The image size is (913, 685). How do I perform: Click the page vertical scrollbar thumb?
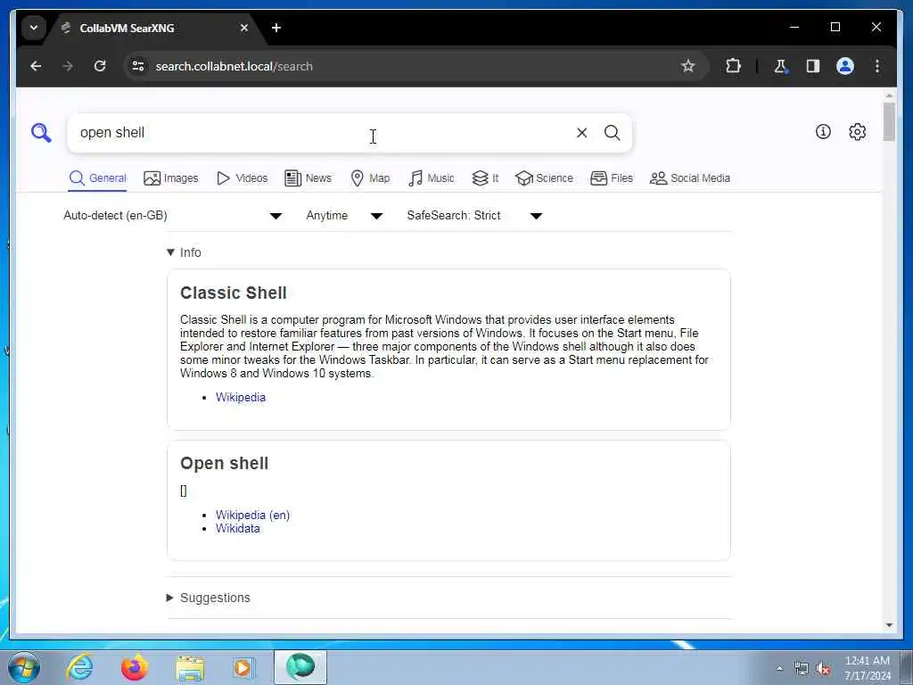coord(889,121)
